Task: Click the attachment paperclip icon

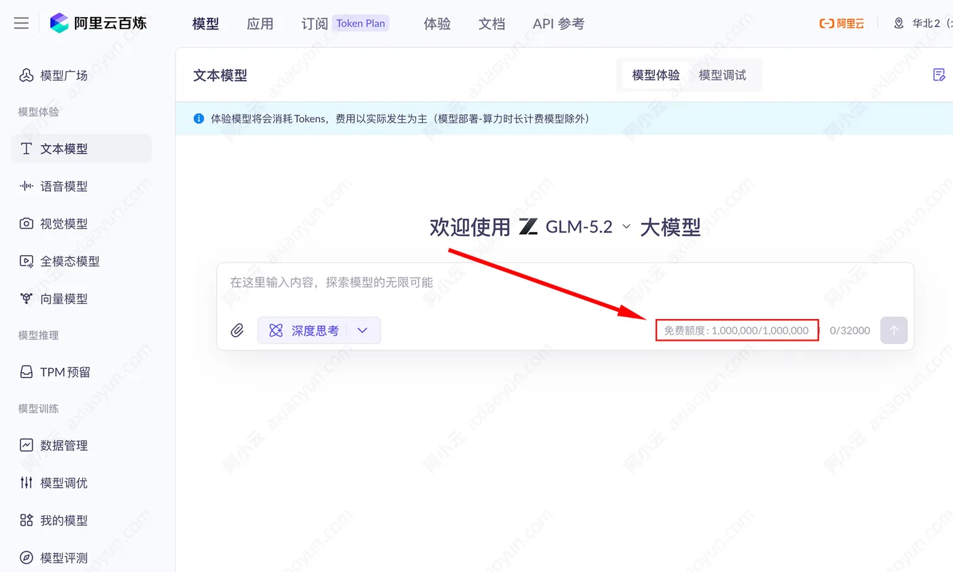Action: pos(237,331)
